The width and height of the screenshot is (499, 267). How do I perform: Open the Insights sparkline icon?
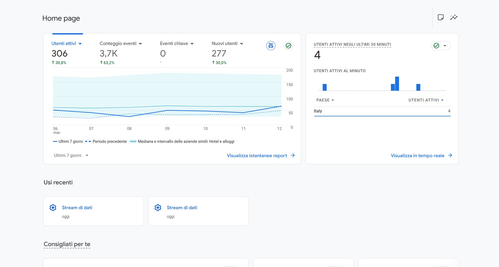454,17
